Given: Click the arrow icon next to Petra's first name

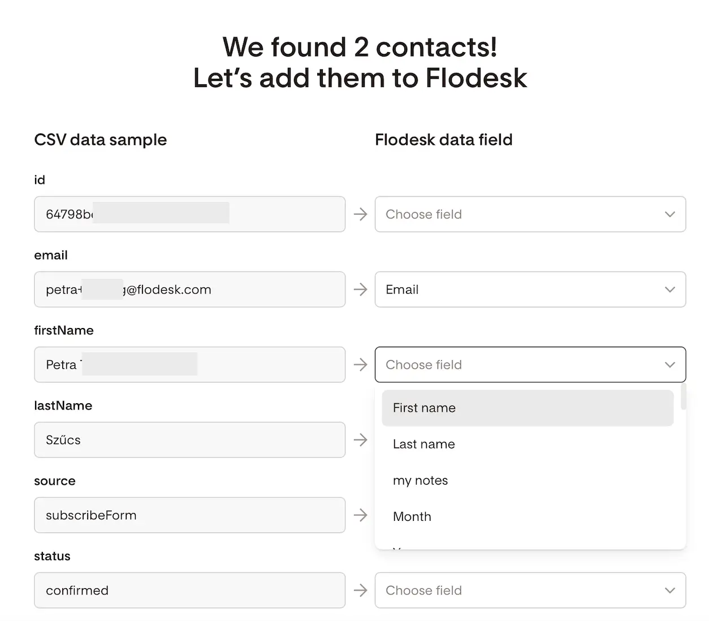Looking at the screenshot, I should tap(360, 365).
